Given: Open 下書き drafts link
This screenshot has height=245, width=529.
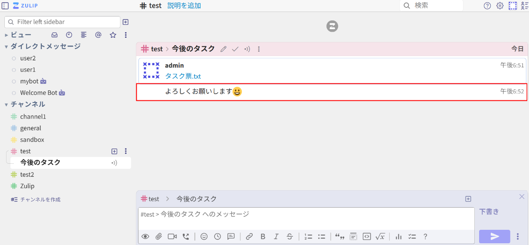Looking at the screenshot, I should click(x=489, y=212).
